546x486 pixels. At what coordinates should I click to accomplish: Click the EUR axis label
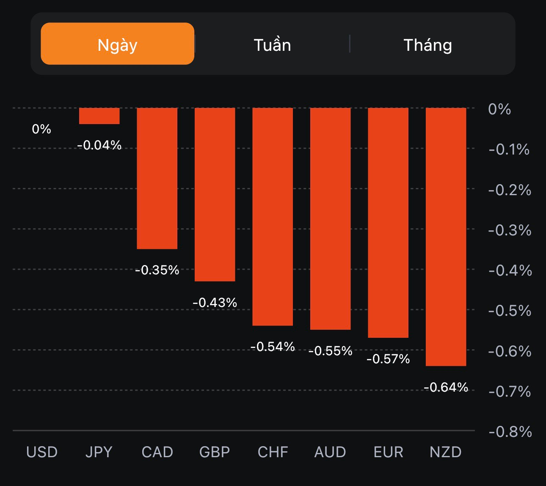click(x=388, y=452)
